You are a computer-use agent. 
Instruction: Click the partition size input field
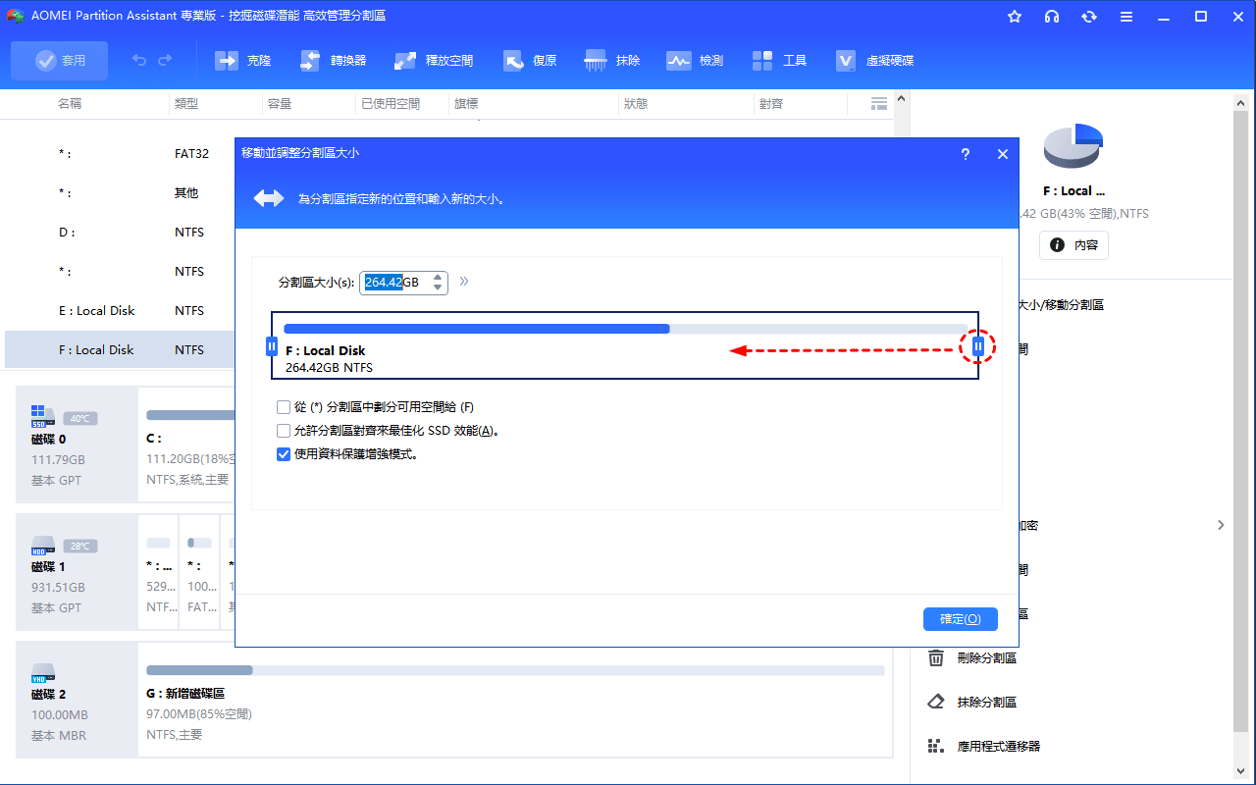[394, 283]
